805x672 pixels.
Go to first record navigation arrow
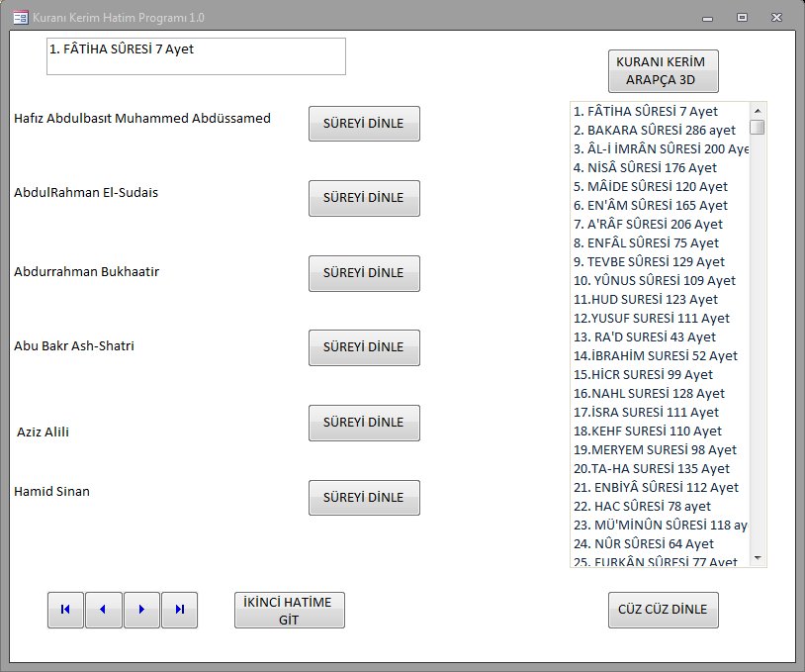click(x=65, y=610)
